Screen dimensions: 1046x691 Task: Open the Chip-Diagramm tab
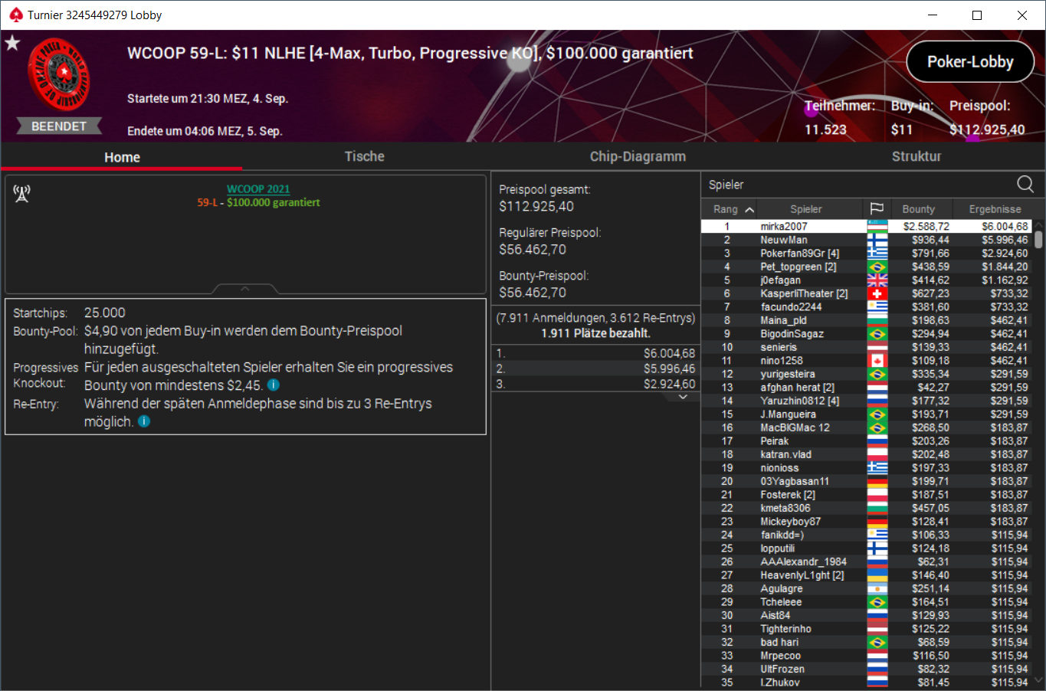pos(638,156)
